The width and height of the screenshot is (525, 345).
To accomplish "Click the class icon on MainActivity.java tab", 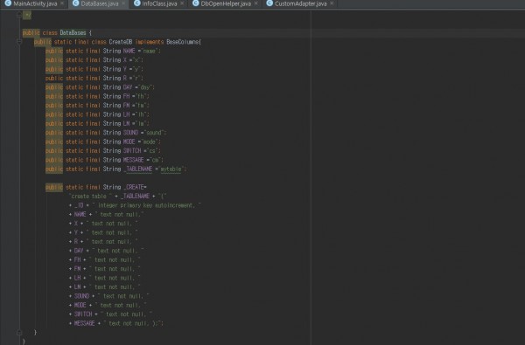I will pos(8,3).
